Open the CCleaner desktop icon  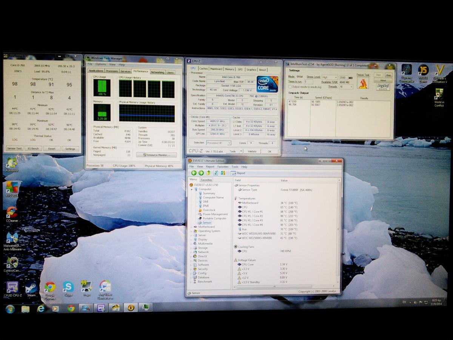(12, 214)
